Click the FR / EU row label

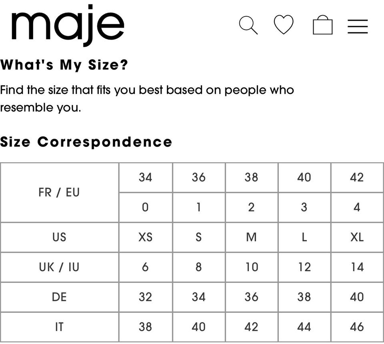coord(59,193)
